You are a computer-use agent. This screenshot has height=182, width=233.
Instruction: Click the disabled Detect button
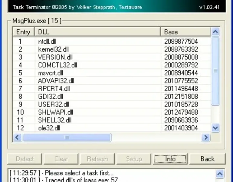click(25, 159)
